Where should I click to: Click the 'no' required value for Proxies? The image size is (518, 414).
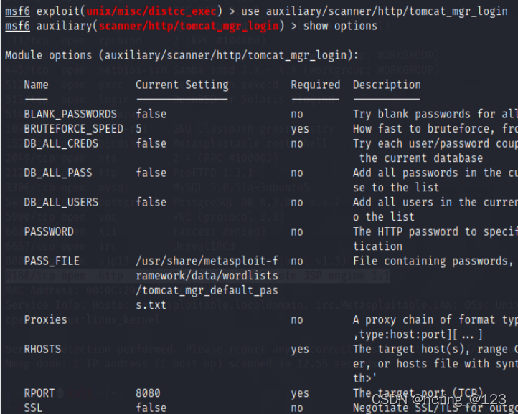(297, 320)
